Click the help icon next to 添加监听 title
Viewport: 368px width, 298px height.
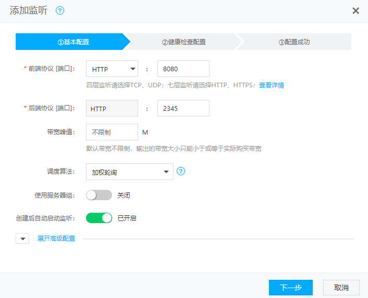pos(60,10)
